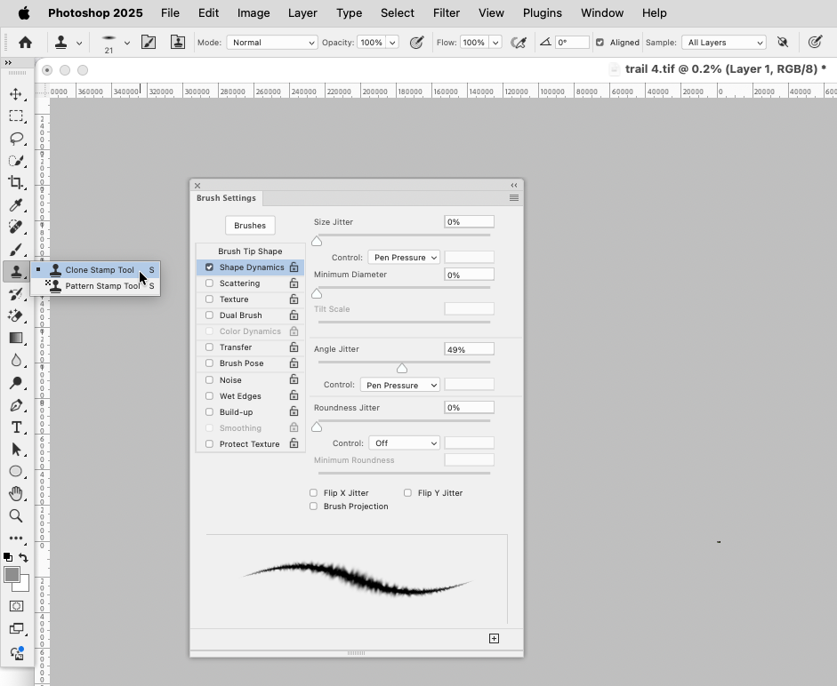This screenshot has height=686, width=837.
Task: Enable Texture checkbox
Action: coord(209,299)
